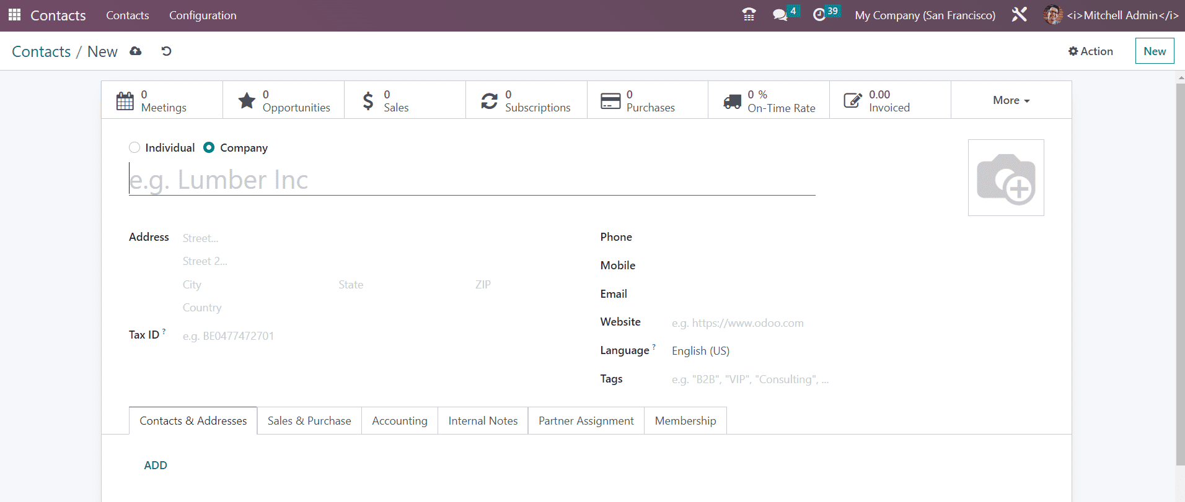Open the VoIP phone icon
This screenshot has width=1185, height=502.
(x=749, y=15)
